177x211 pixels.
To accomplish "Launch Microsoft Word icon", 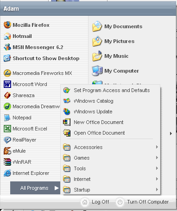I will click(x=7, y=84).
